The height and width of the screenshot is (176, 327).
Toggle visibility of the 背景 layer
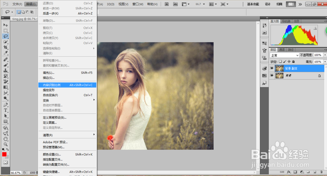(x=271, y=75)
